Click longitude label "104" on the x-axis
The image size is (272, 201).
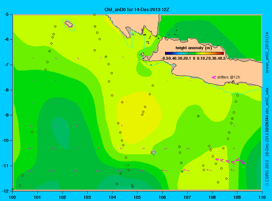[x=112, y=197]
